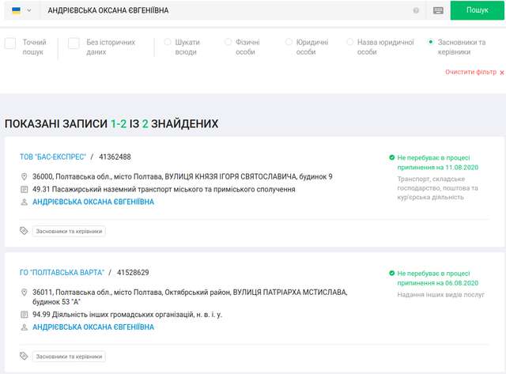Open the Ukrainian flag country dropdown
The image size is (506, 374).
(21, 10)
